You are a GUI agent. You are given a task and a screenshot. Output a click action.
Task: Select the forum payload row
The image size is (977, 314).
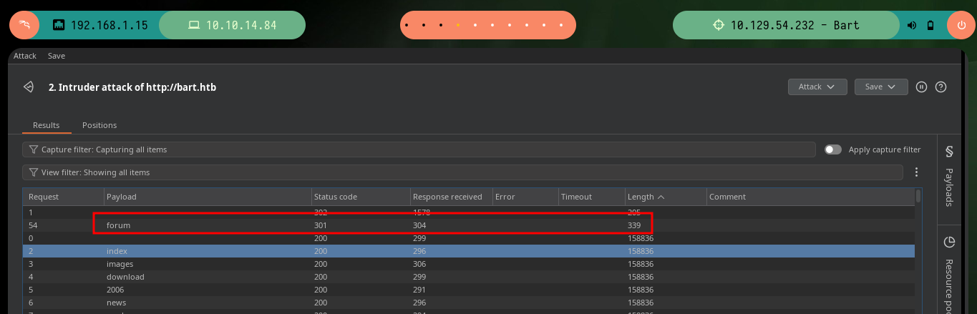pyautogui.click(x=468, y=225)
